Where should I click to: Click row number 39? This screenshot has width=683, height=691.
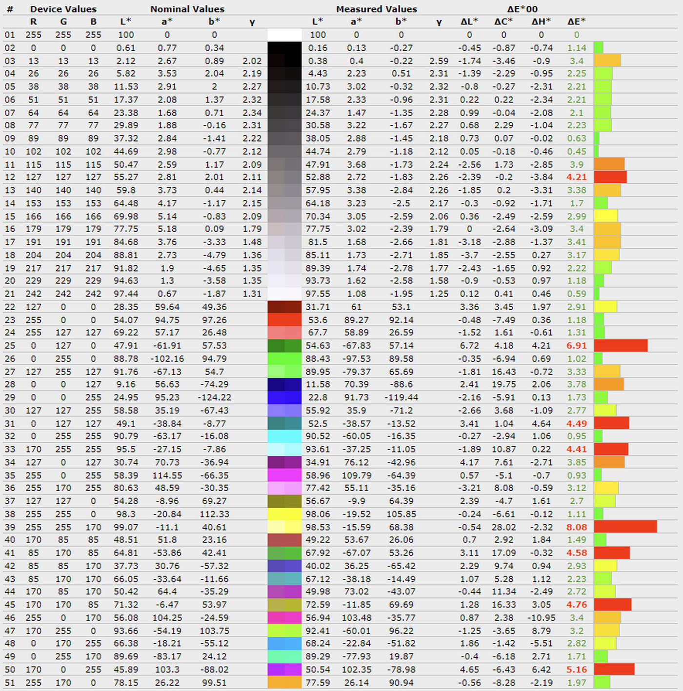(x=10, y=527)
